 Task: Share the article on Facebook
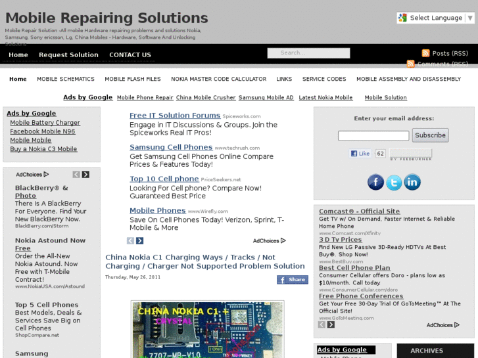[293, 279]
